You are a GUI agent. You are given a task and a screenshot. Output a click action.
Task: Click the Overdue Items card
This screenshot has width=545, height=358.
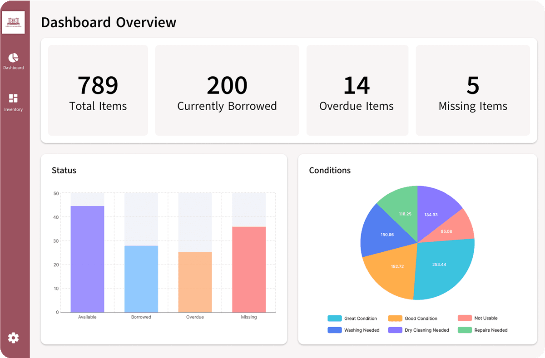tap(357, 90)
